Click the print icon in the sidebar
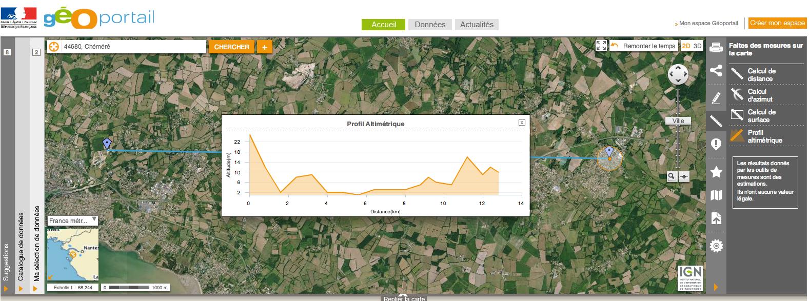This screenshot has width=809, height=301. (x=716, y=48)
